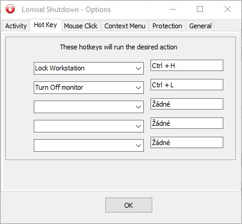Click the Ctrl + H hotkey field
242x224 pixels.
point(187,65)
